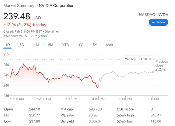The image size is (175, 126).
Task: Open the Disclaimer link
Action: [x=51, y=32]
